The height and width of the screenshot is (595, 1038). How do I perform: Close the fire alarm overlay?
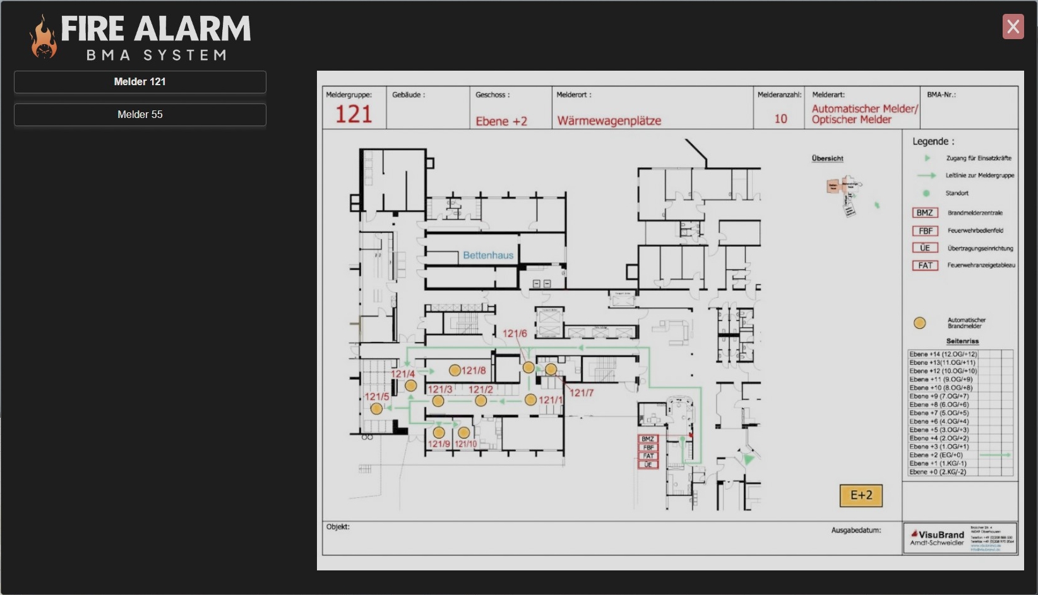[1013, 27]
